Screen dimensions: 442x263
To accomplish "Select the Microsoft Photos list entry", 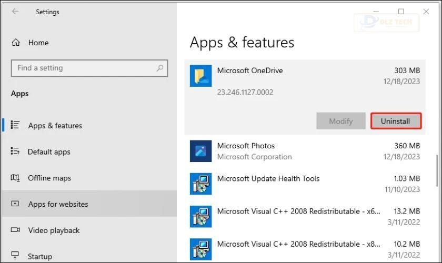I will pyautogui.click(x=305, y=151).
